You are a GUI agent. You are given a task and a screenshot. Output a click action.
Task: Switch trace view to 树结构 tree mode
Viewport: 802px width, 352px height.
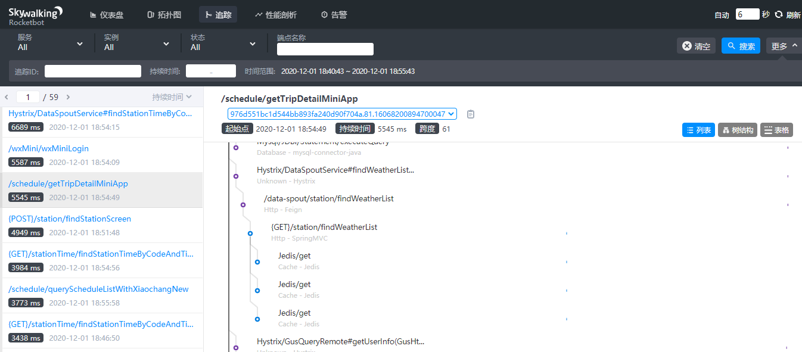pyautogui.click(x=738, y=130)
